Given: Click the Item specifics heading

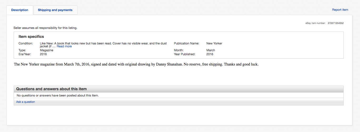Looking at the screenshot, I should click(31, 37).
